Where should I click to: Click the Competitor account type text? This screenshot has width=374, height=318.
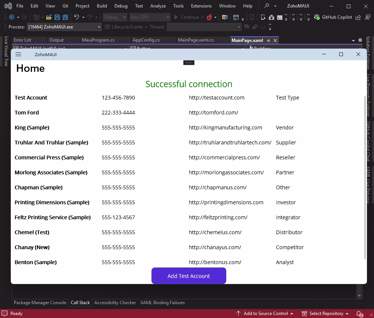point(290,247)
